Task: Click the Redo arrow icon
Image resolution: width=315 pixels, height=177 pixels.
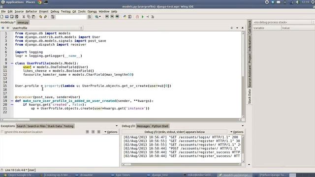Action: click(45, 17)
